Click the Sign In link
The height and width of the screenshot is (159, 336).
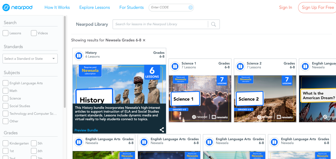tap(285, 7)
